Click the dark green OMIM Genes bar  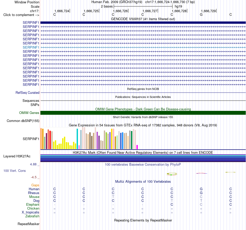tap(143, 113)
